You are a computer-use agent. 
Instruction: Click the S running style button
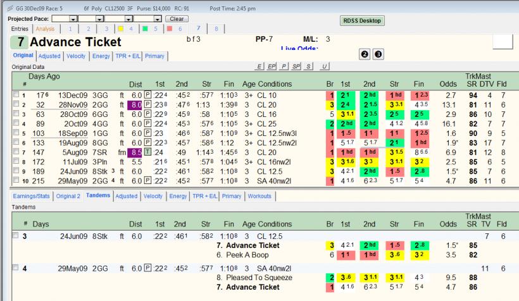click(308, 66)
